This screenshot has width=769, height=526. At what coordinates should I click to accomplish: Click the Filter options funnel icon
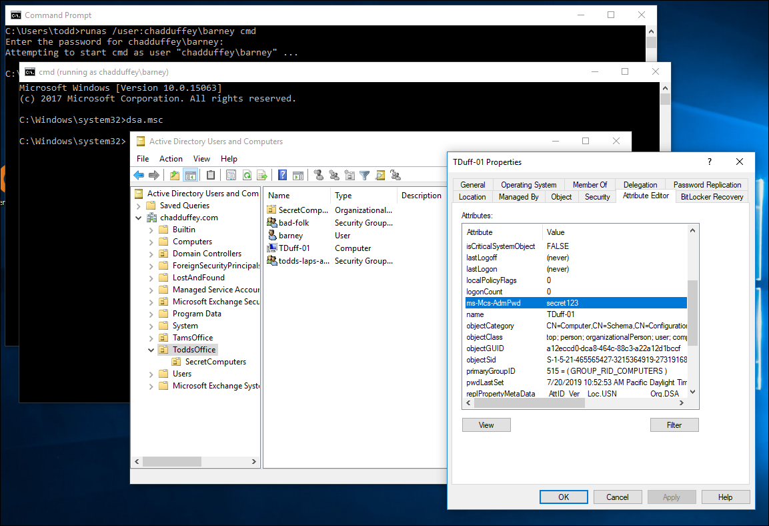click(364, 175)
